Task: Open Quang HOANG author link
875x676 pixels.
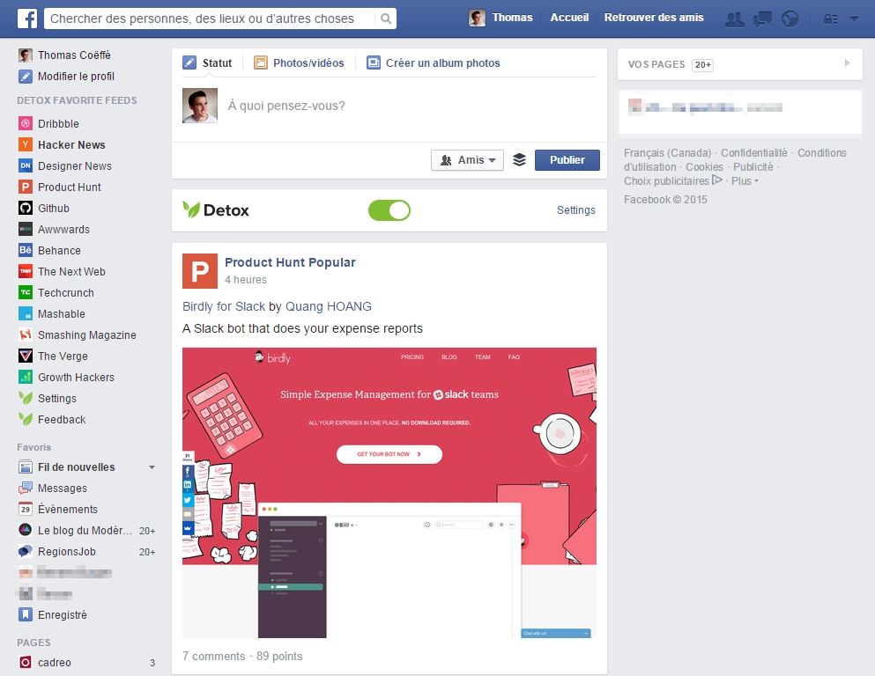Action: [x=328, y=306]
